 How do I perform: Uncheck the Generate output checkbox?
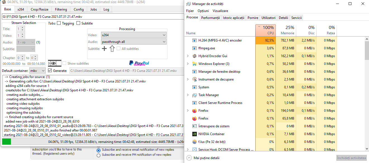[50, 70]
